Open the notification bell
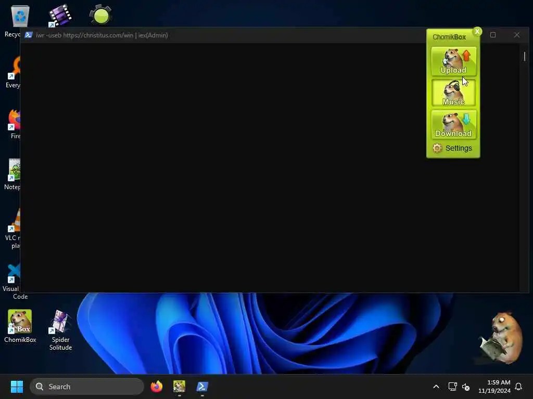 [518, 387]
